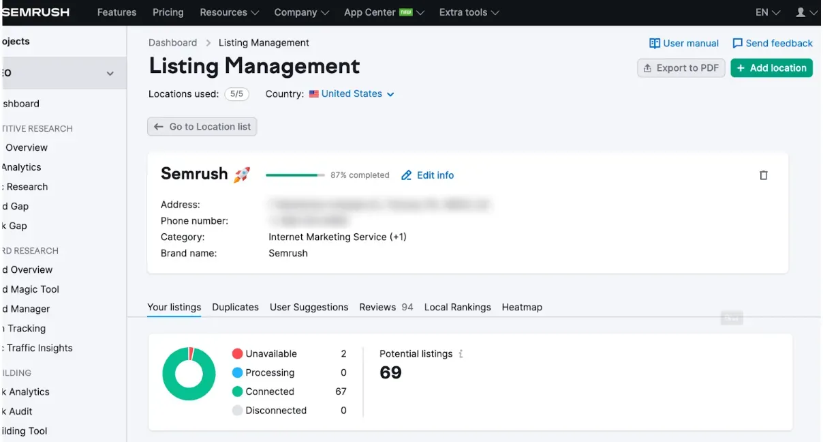
Task: Click the listings donut chart
Action: pyautogui.click(x=189, y=374)
